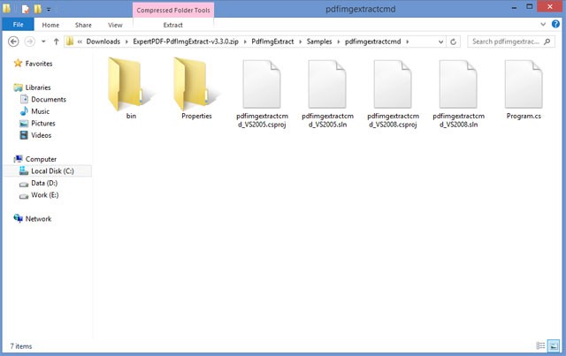Expand subfolders arrow after pdfimgextractcmd
This screenshot has height=356, width=566.
(407, 42)
